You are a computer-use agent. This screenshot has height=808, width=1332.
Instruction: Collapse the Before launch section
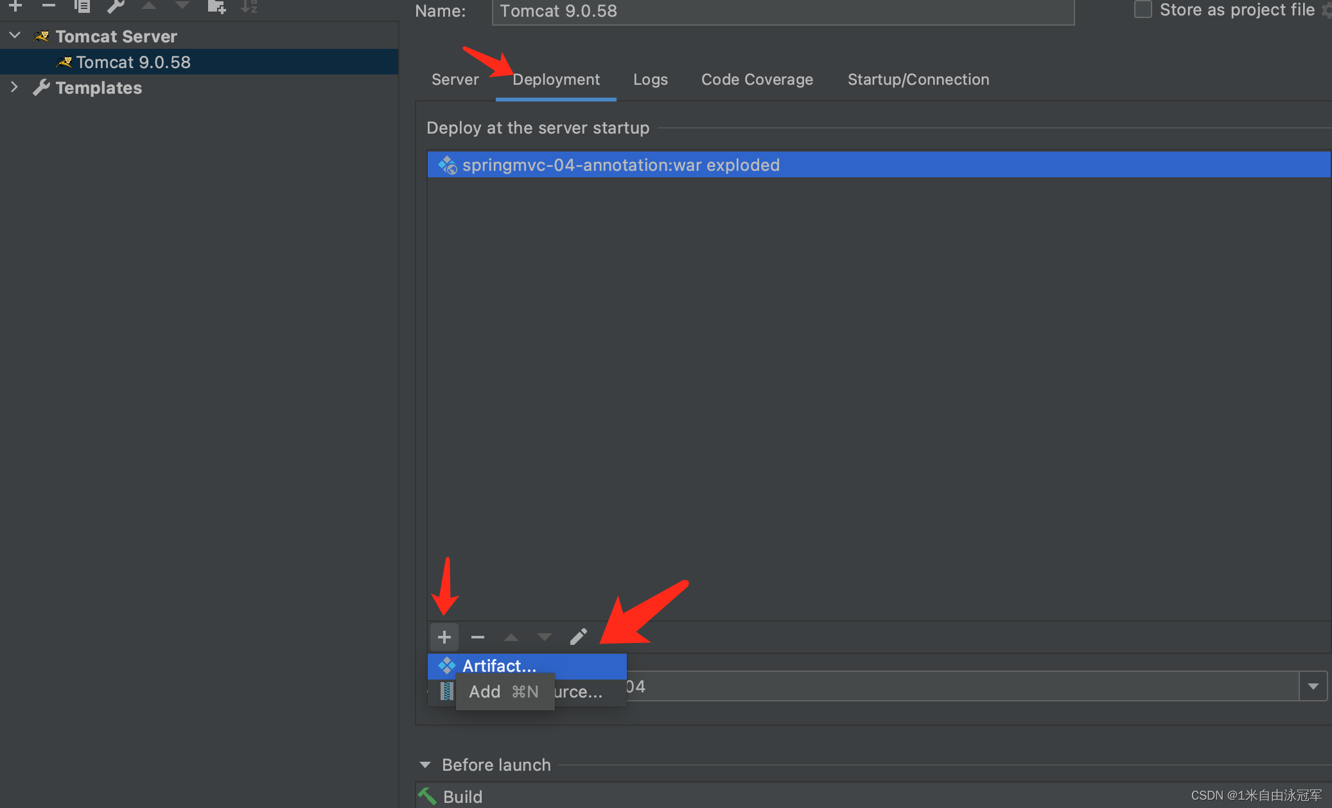425,765
